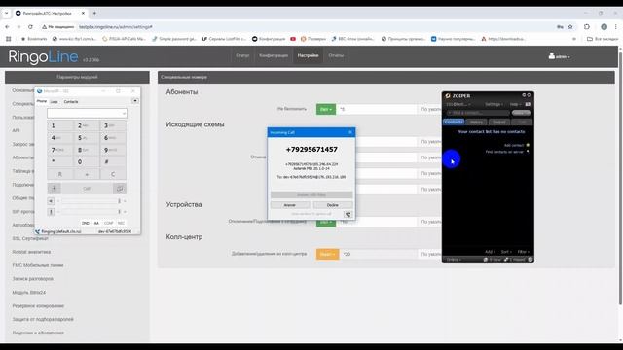Click the MicroSIP message icon beside Call
This screenshot has width=623, height=350.
[119, 189]
